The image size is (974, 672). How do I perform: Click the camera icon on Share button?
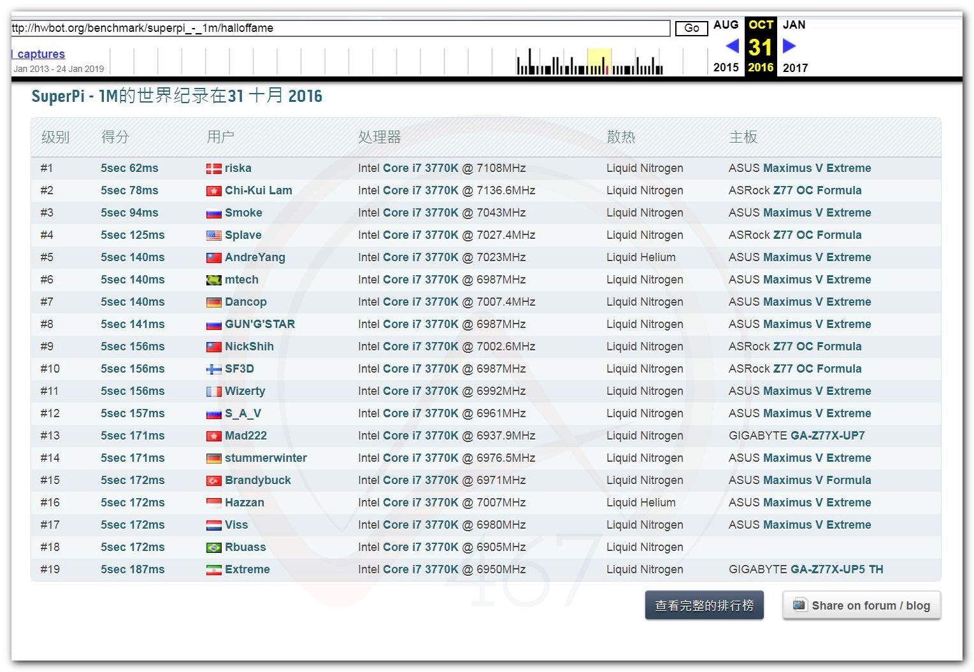click(799, 605)
